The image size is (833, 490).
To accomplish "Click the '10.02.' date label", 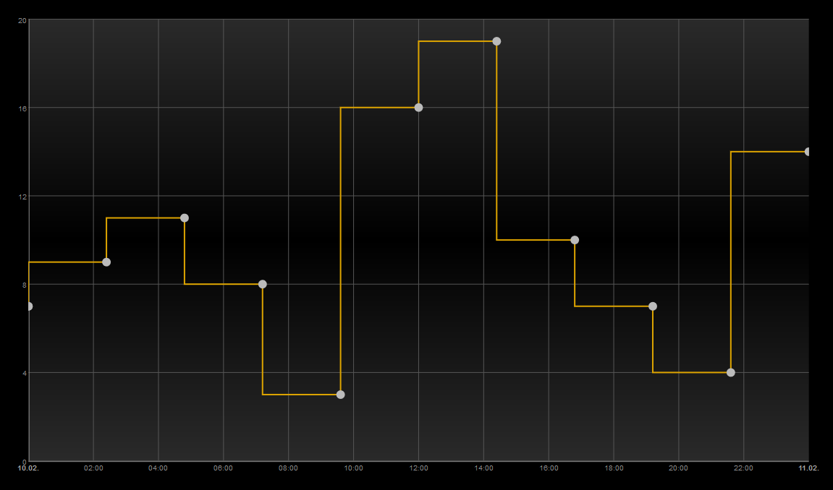I will [x=28, y=468].
